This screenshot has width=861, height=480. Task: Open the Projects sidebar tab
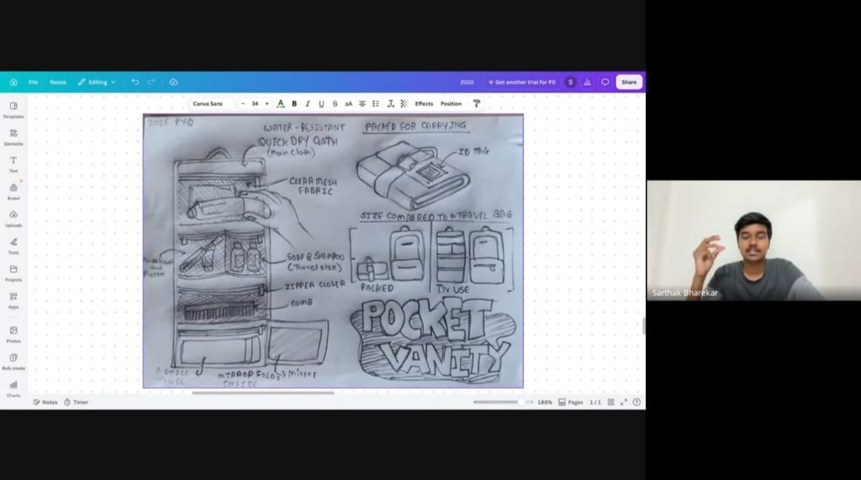click(14, 273)
